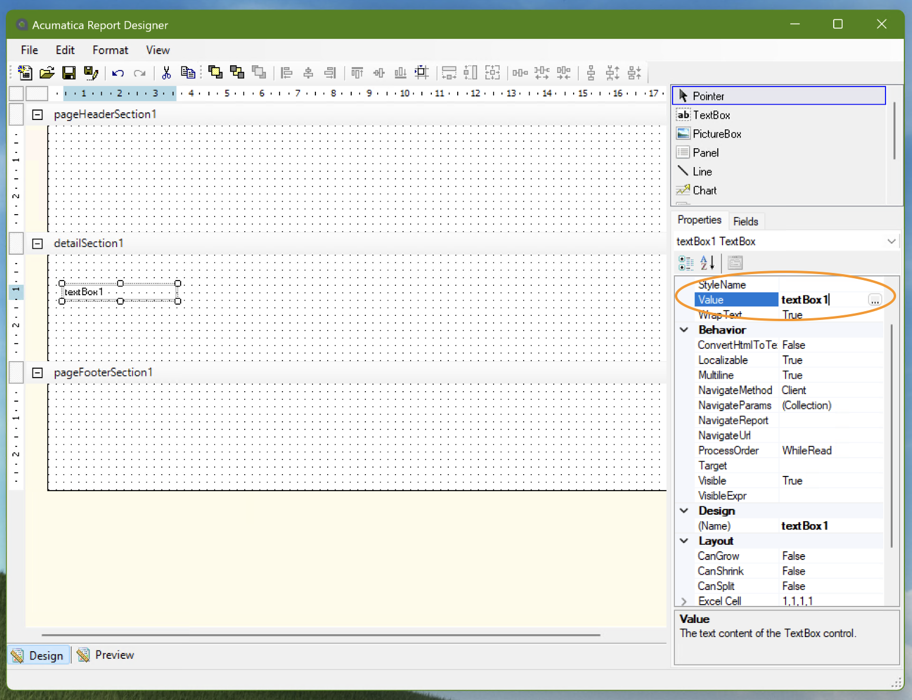Cut the selected control
The width and height of the screenshot is (912, 700).
point(167,72)
